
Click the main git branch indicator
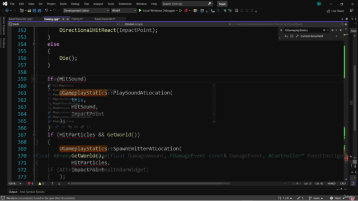tap(315, 198)
